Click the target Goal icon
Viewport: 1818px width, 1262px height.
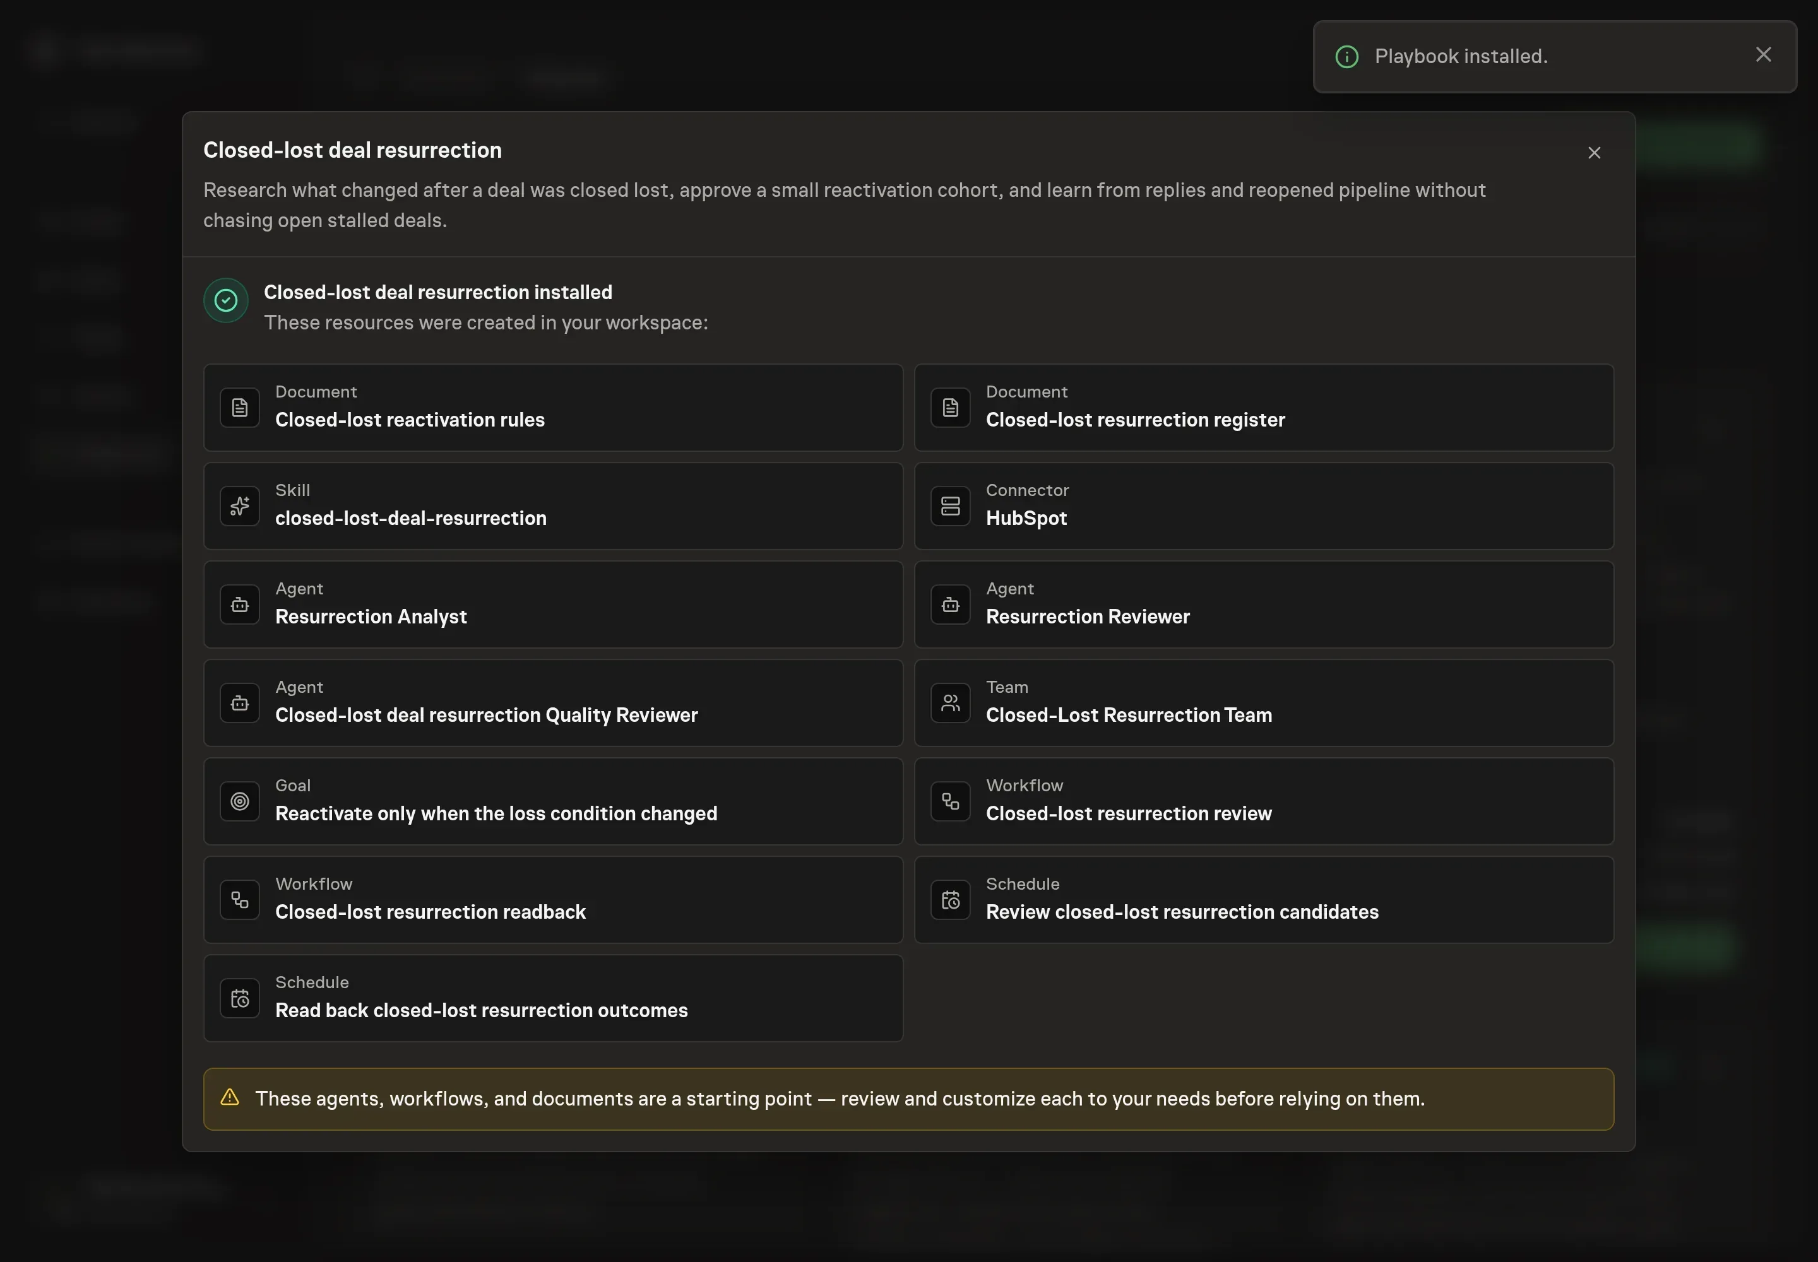[x=240, y=802]
